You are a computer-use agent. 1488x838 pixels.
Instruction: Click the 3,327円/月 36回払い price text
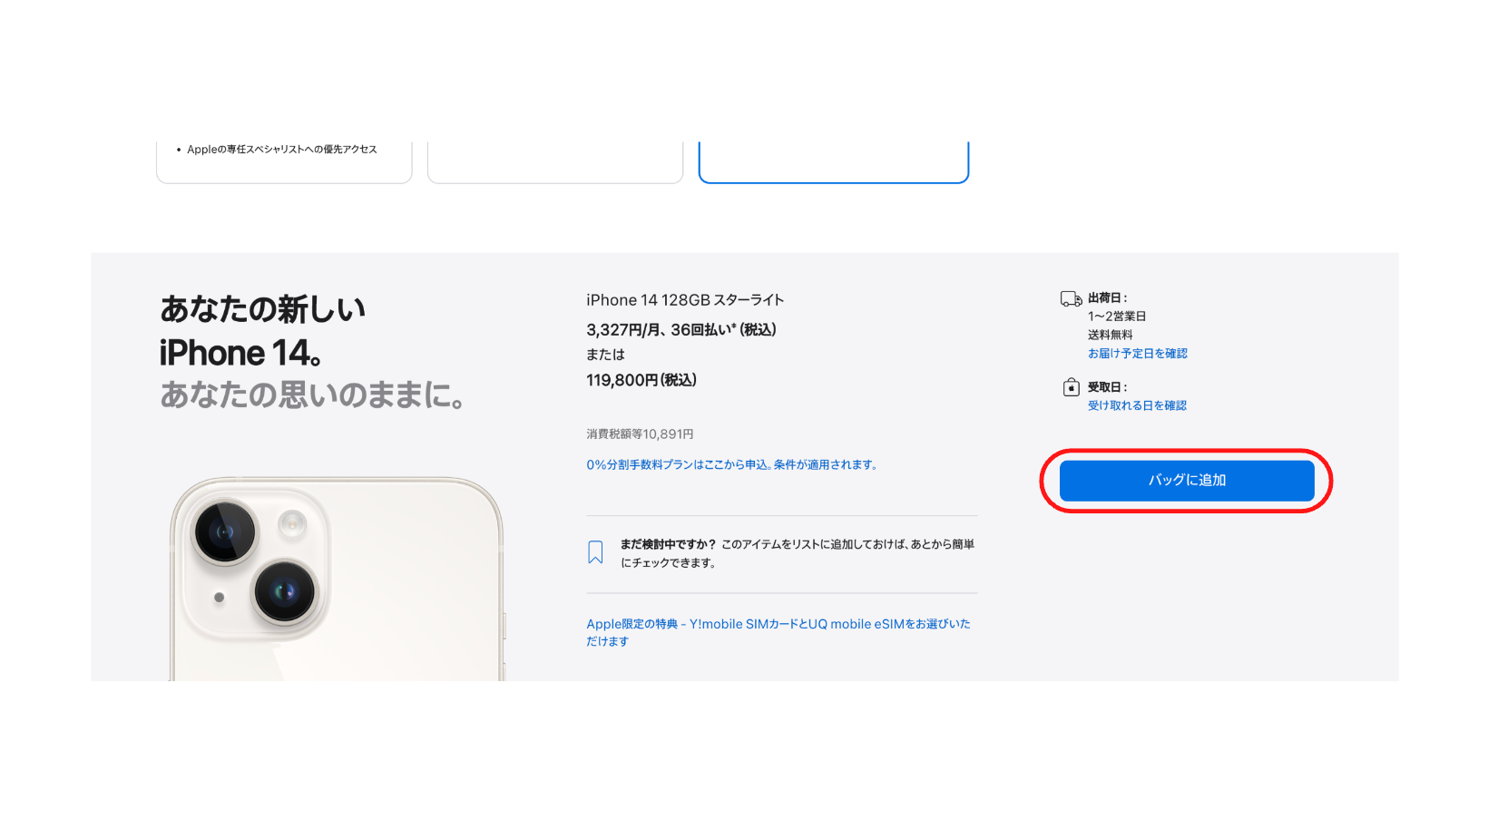tap(681, 330)
